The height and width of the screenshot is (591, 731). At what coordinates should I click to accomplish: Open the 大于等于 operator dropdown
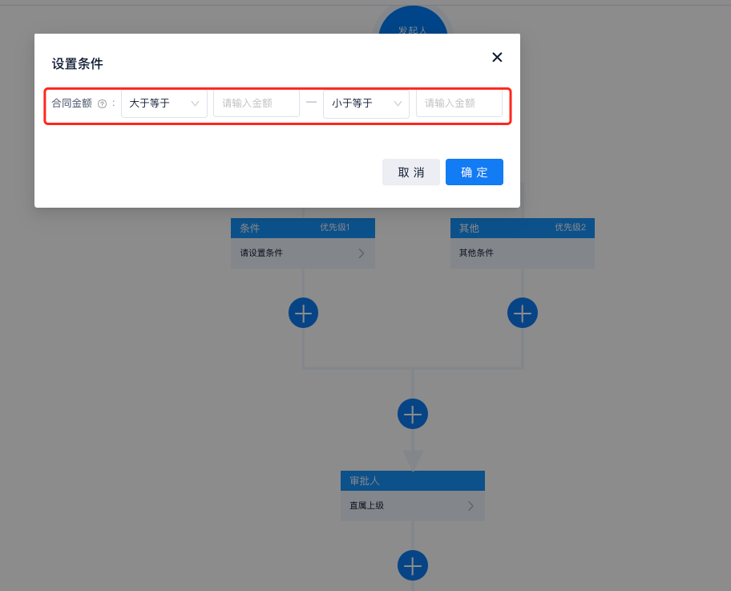164,103
